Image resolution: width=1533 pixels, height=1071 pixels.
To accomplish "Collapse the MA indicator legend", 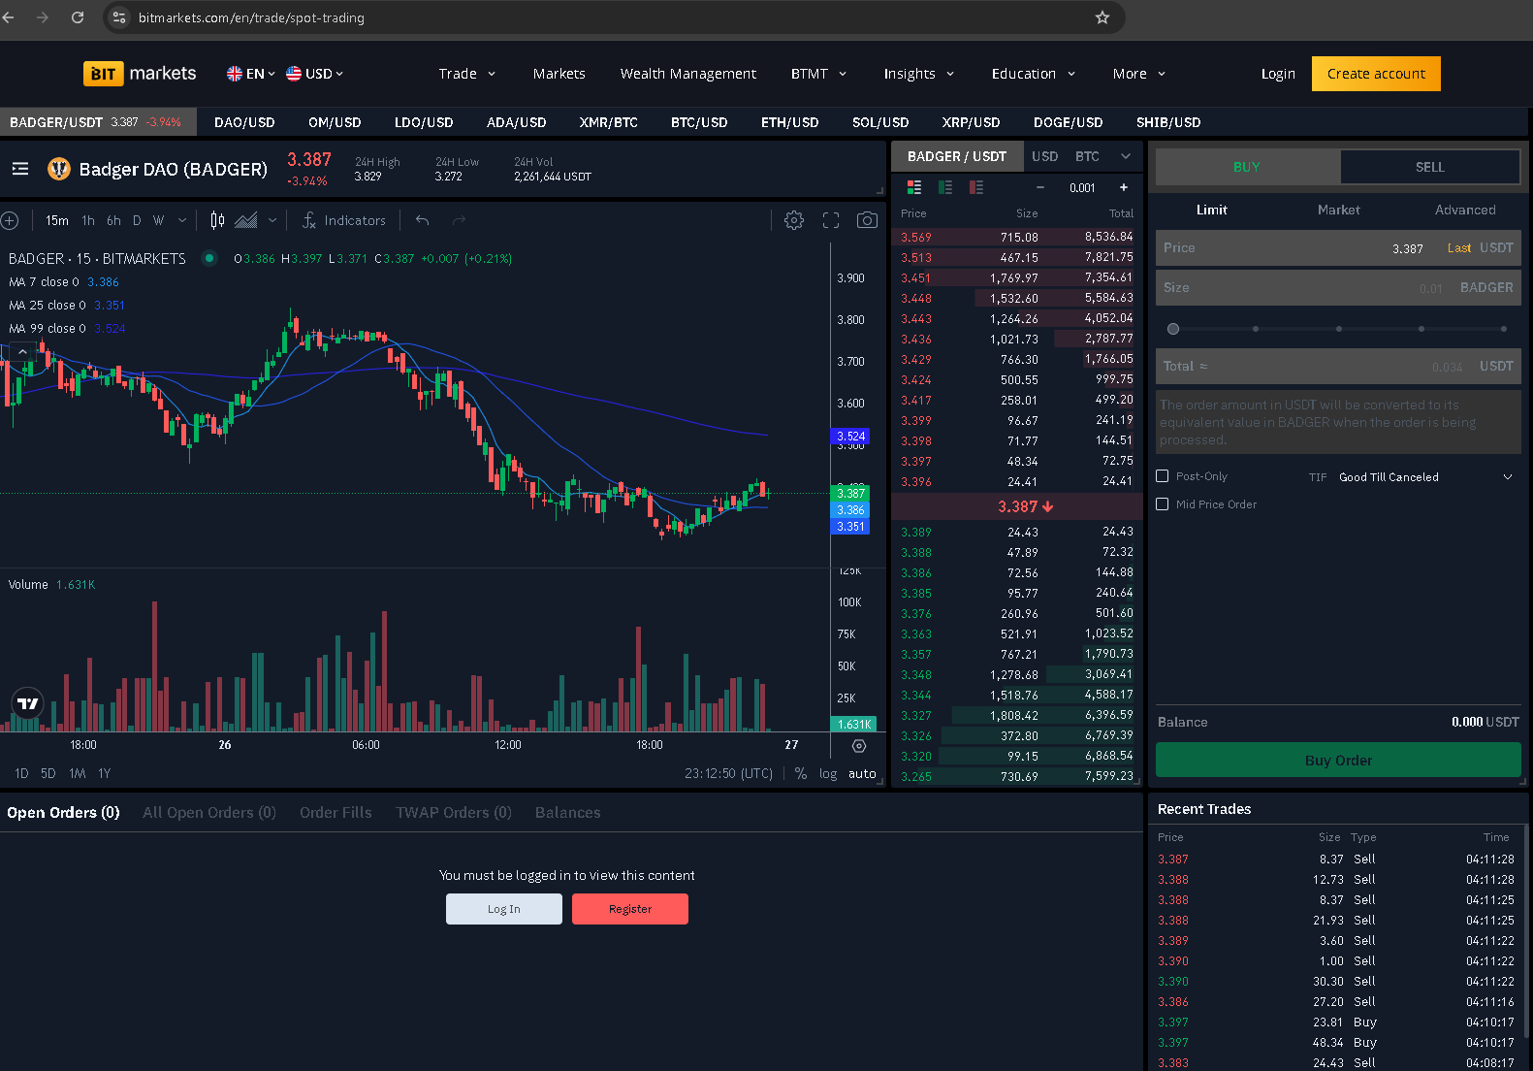I will [x=22, y=352].
